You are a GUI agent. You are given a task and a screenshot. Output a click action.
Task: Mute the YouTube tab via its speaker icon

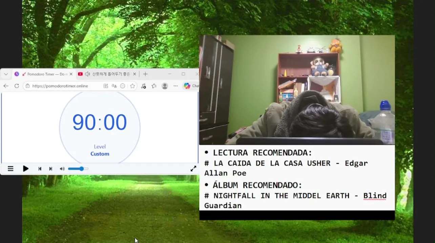click(87, 74)
